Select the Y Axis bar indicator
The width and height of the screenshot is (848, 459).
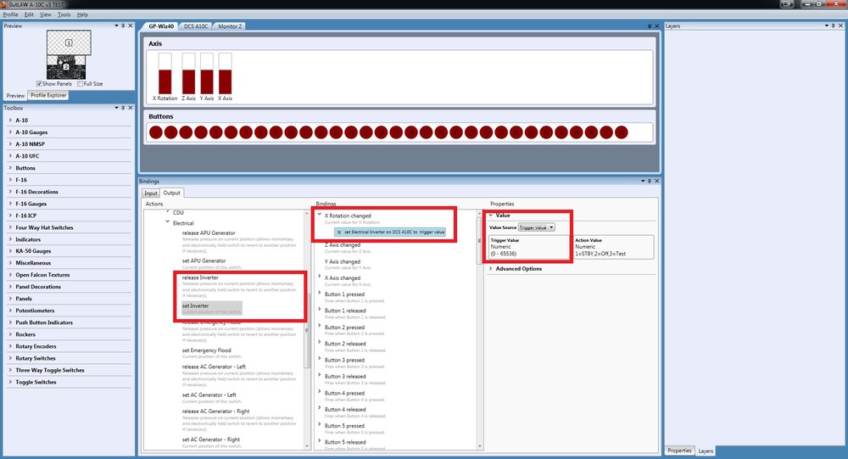coord(207,74)
